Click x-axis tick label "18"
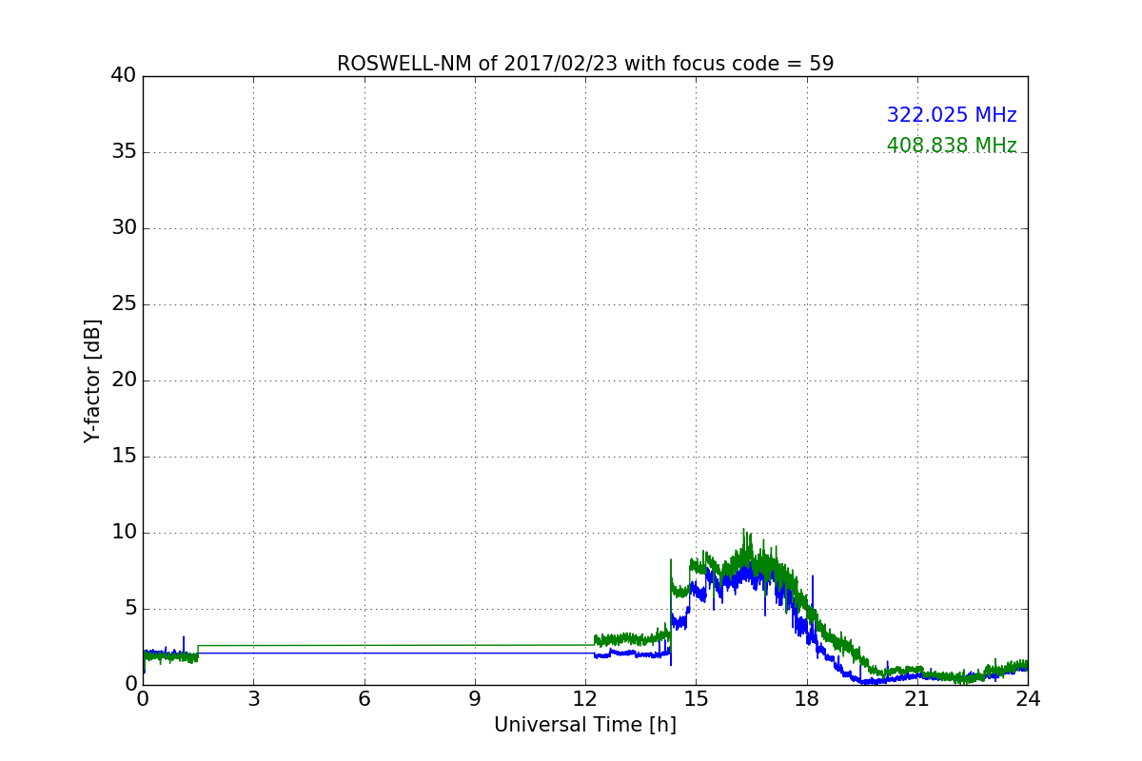 pyautogui.click(x=807, y=698)
